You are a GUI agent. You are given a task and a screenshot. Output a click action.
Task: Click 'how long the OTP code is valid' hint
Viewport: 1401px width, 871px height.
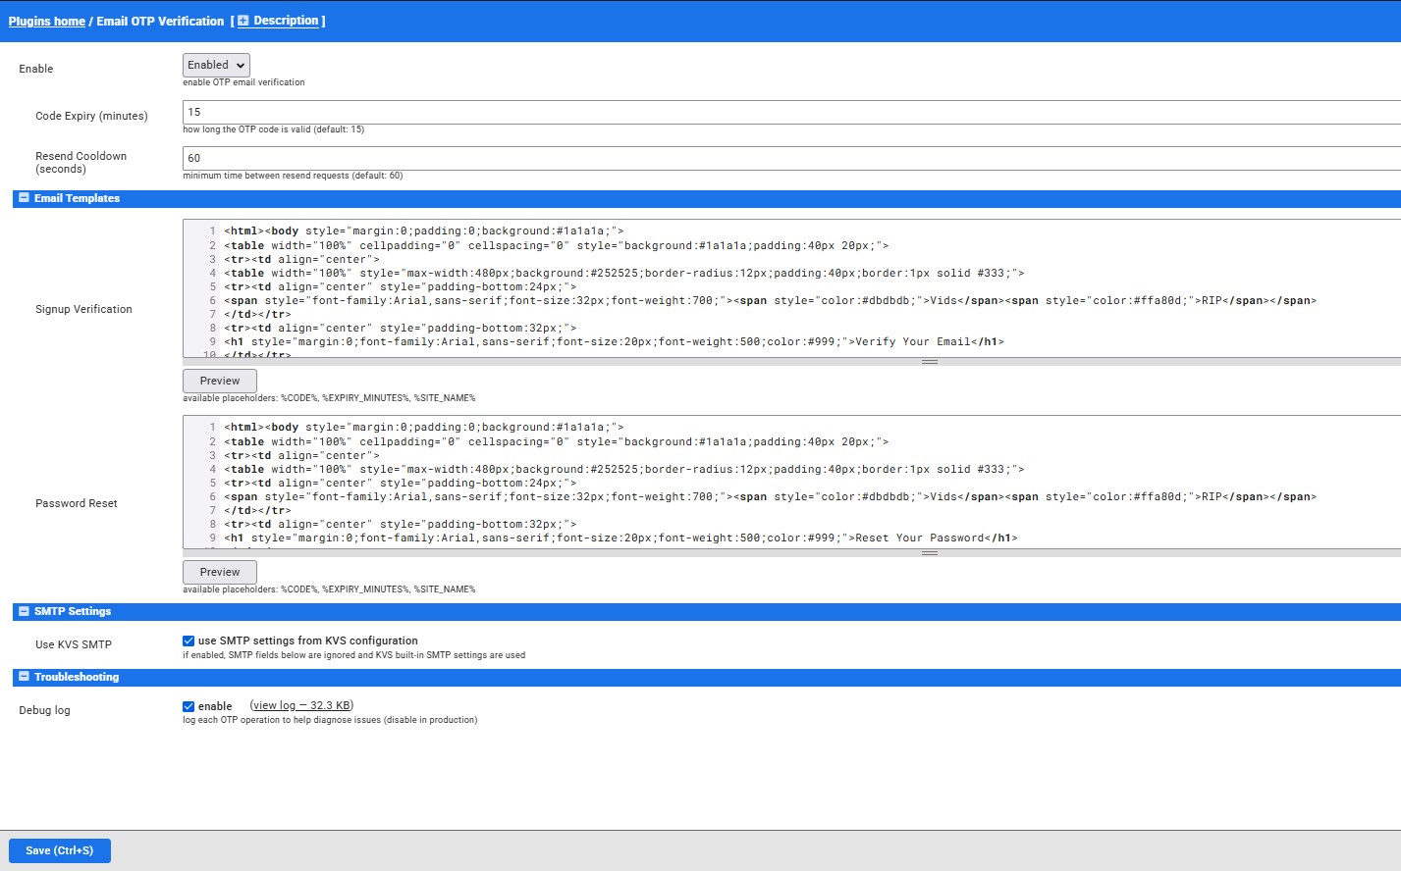(273, 129)
